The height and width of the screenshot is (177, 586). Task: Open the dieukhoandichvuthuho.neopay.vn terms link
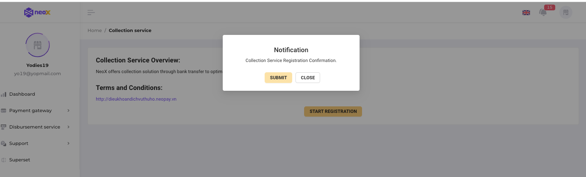[x=136, y=99]
